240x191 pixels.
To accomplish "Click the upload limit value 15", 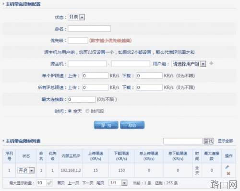I will tap(96, 170).
